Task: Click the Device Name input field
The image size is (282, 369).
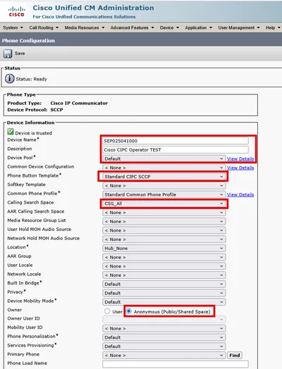Action: 176,141
